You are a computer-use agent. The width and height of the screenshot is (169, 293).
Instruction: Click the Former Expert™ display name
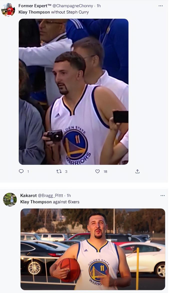point(35,6)
